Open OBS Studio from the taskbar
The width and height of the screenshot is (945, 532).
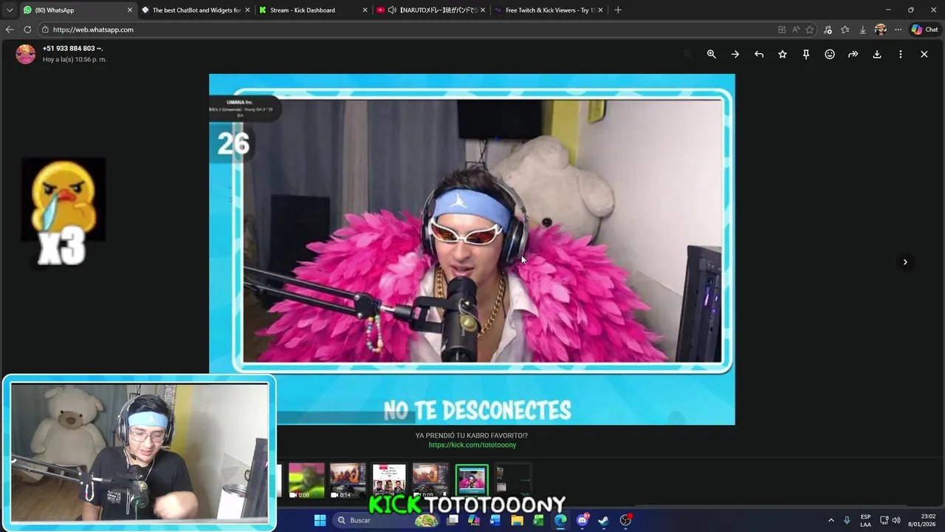click(x=626, y=520)
